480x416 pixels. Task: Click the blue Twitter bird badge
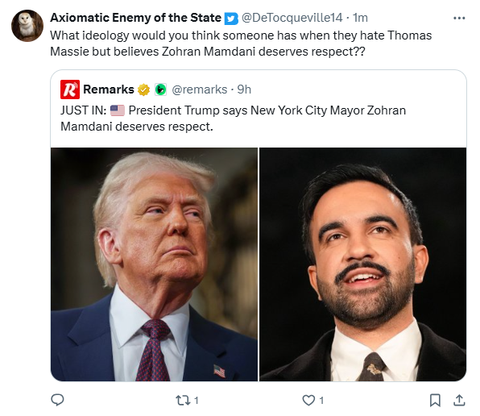click(231, 19)
